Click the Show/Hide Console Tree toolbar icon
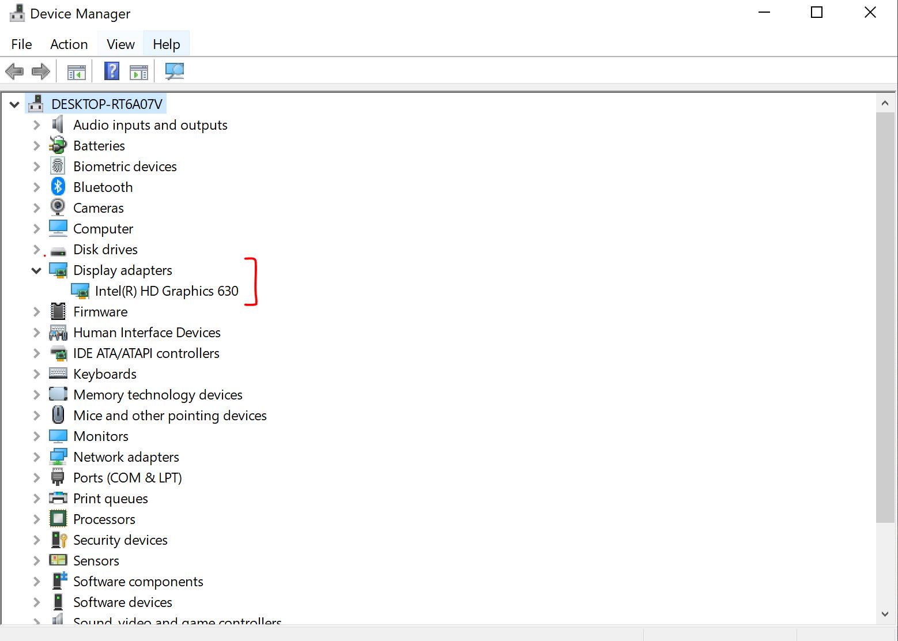Viewport: 898px width, 641px height. (x=76, y=71)
